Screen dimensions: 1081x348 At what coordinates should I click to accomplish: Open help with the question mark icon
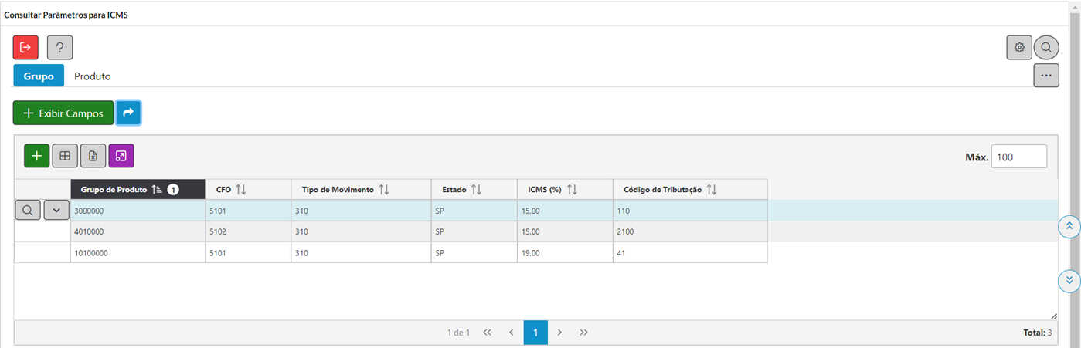(x=59, y=48)
